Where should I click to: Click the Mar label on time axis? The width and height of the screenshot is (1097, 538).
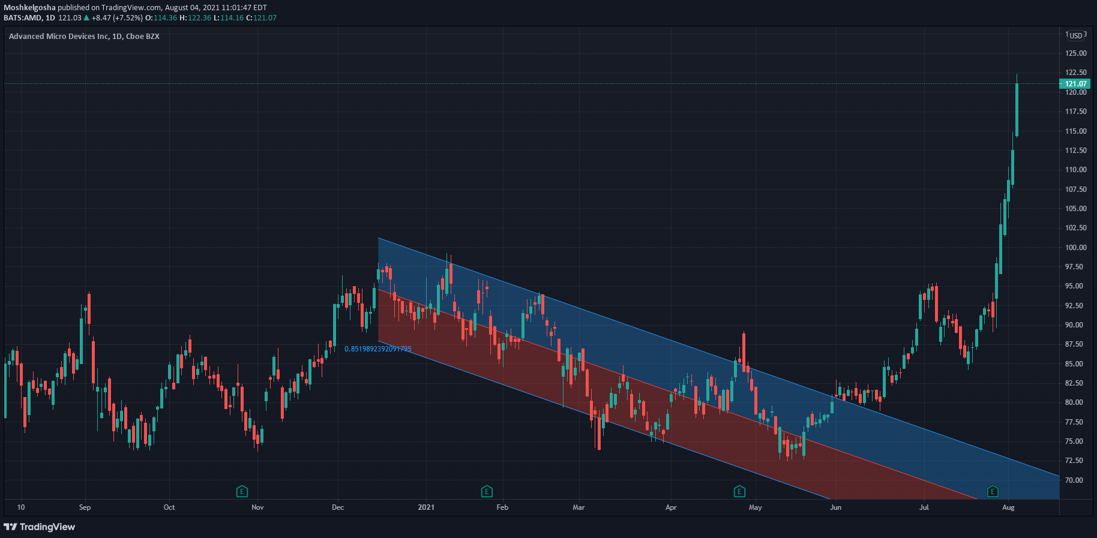coord(579,507)
